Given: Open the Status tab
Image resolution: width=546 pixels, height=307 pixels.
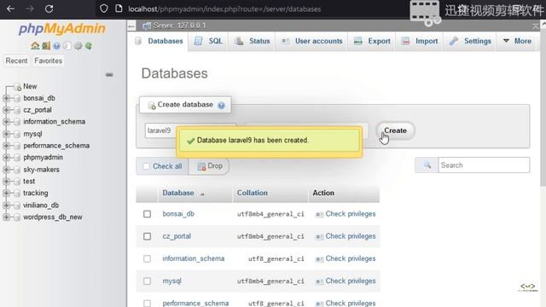Looking at the screenshot, I should pos(253,41).
